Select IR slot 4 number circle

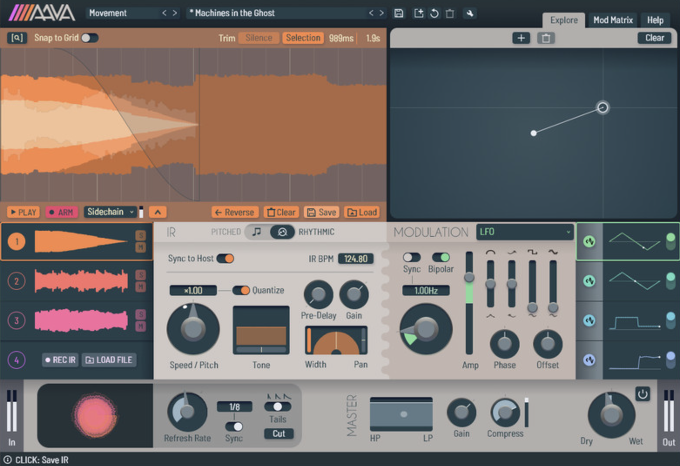coord(17,360)
